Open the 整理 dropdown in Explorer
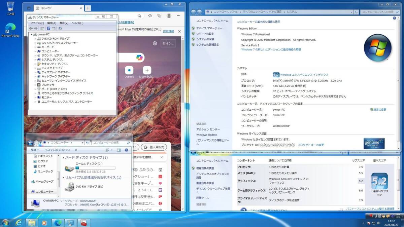This screenshot has width=404, height=227. pyautogui.click(x=34, y=150)
